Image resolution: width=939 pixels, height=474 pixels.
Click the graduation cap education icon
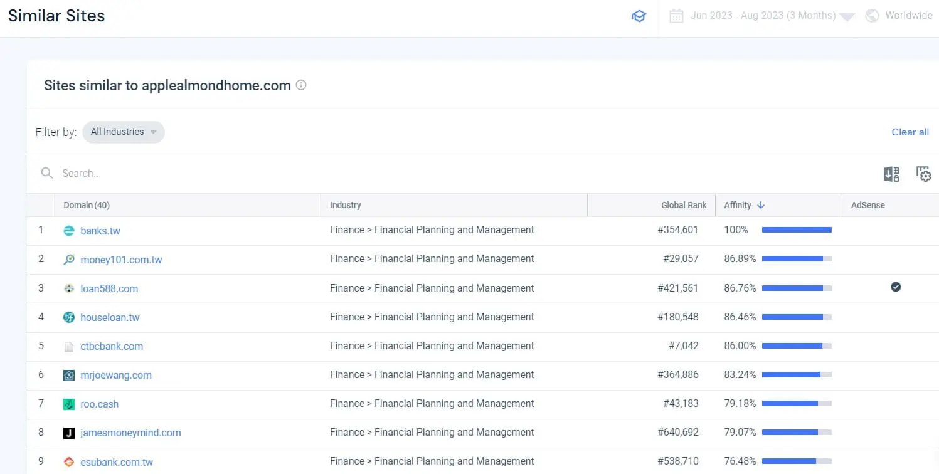pyautogui.click(x=639, y=16)
